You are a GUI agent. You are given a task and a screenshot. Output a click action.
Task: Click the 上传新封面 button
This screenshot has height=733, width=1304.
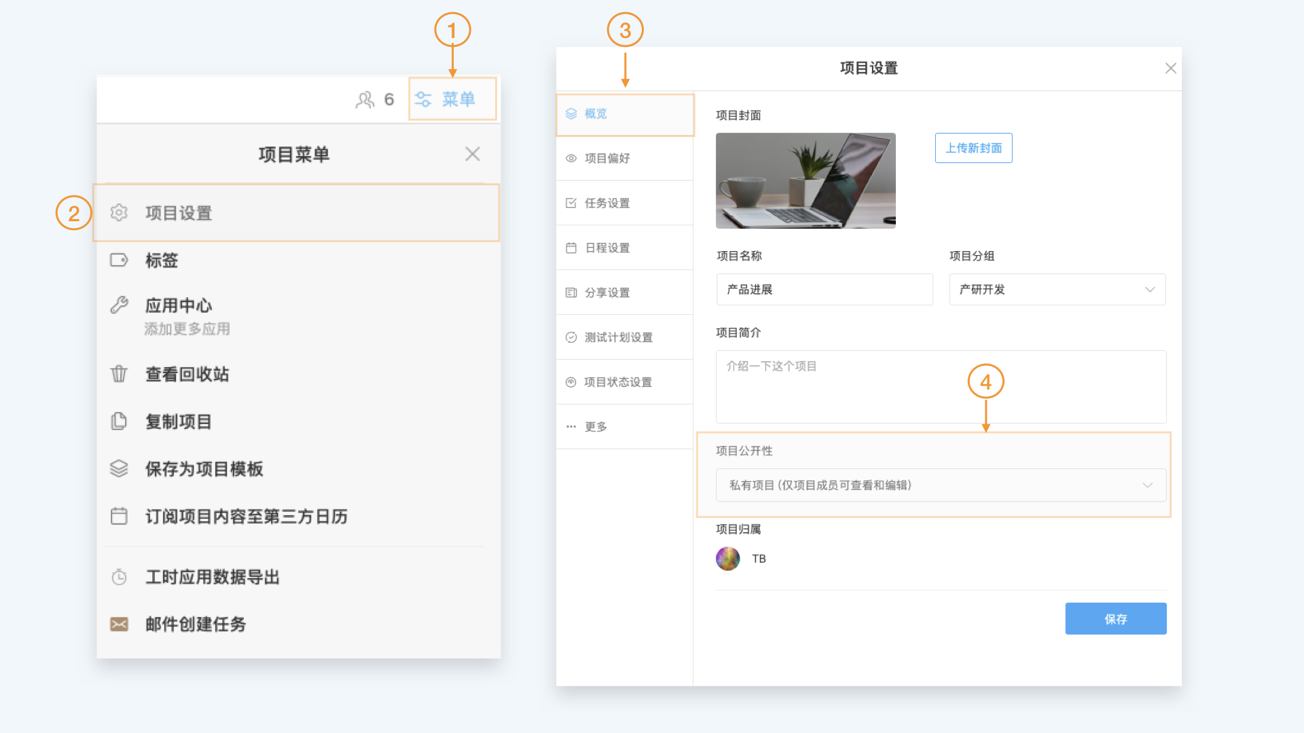(x=973, y=148)
